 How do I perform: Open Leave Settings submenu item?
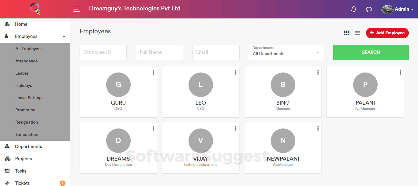29,98
